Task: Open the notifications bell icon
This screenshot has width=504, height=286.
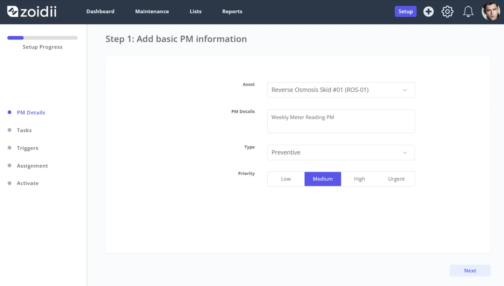Action: (x=468, y=11)
